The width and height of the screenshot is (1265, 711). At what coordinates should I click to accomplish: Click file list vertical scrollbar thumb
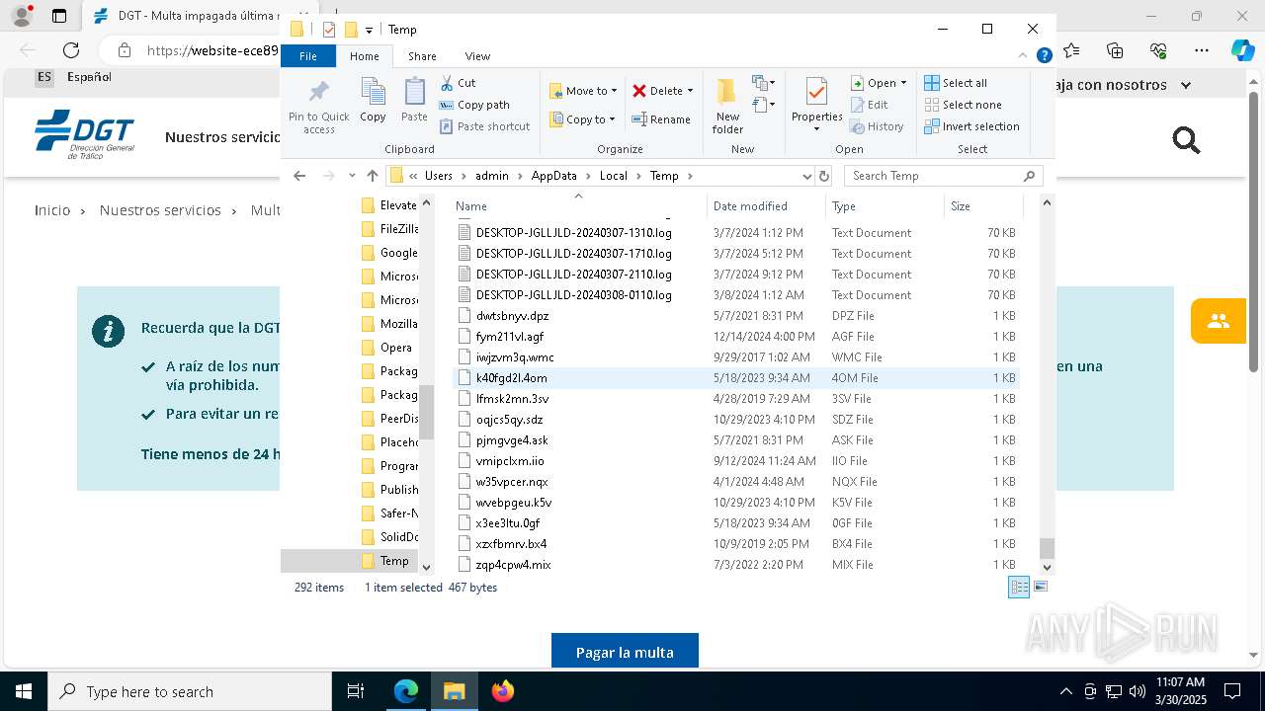coord(1047,548)
